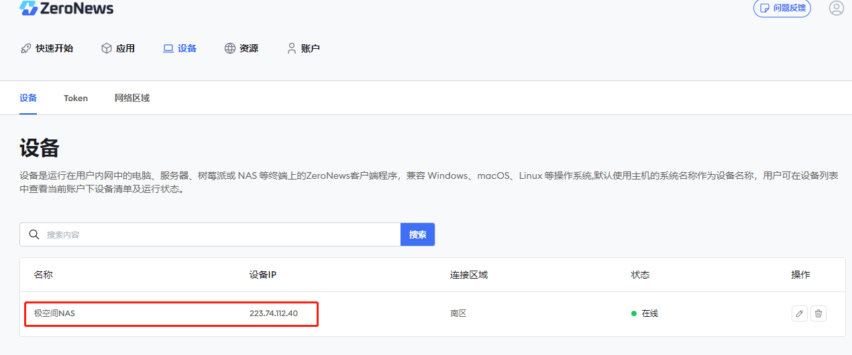The image size is (852, 355).
Task: Click the magnifier icon in search box
Action: pos(34,234)
